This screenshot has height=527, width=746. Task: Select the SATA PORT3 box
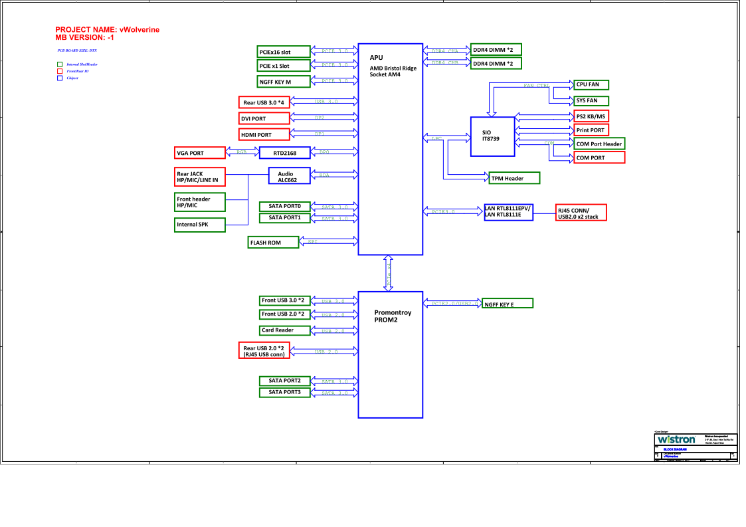point(284,392)
